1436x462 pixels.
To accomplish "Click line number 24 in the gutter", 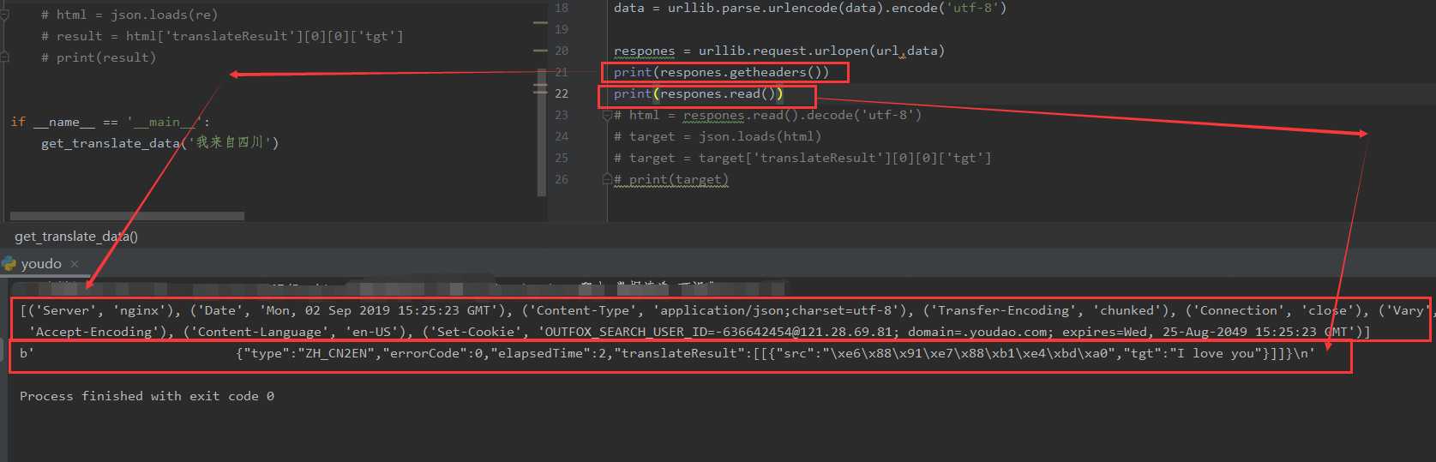I will pos(562,136).
